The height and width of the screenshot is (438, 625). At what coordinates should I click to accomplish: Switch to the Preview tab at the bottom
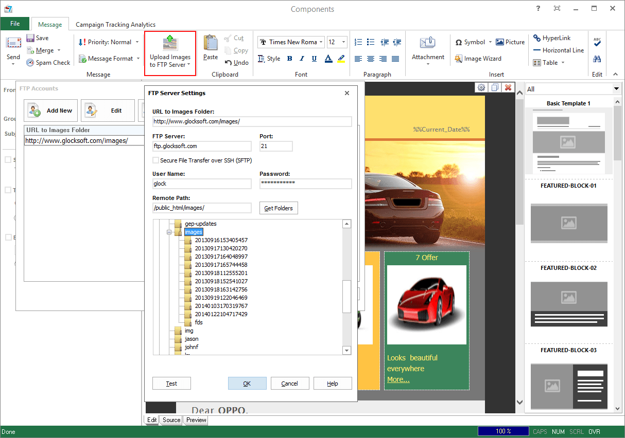click(x=195, y=420)
